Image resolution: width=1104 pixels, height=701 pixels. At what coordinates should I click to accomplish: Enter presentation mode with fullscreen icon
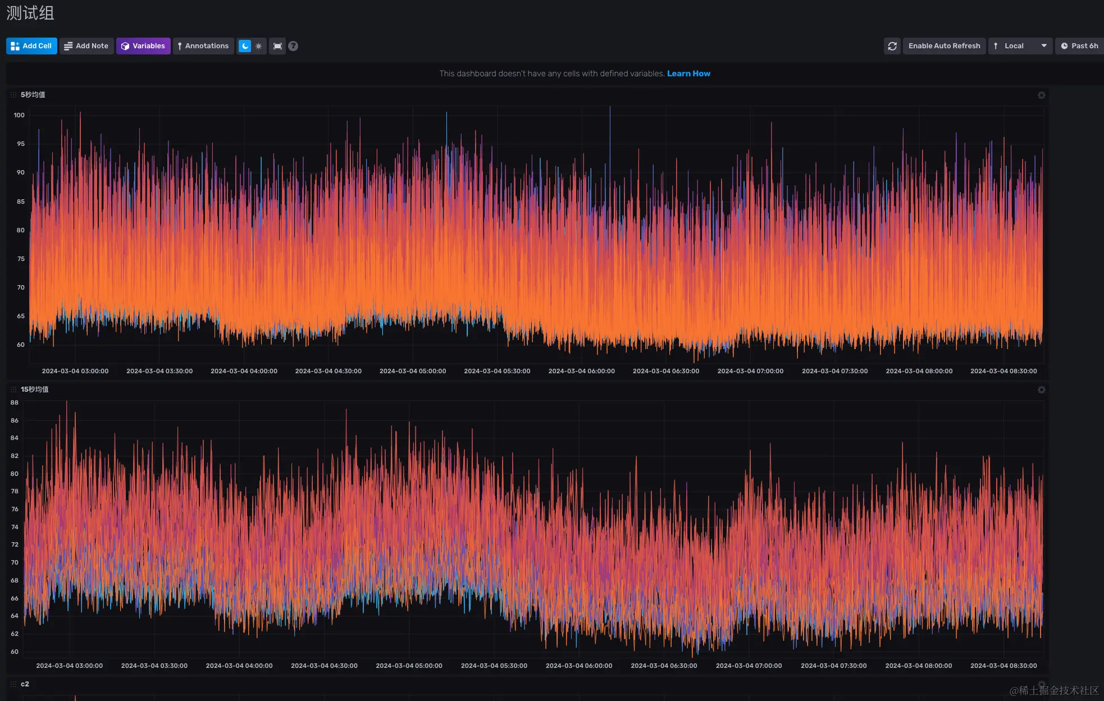277,46
